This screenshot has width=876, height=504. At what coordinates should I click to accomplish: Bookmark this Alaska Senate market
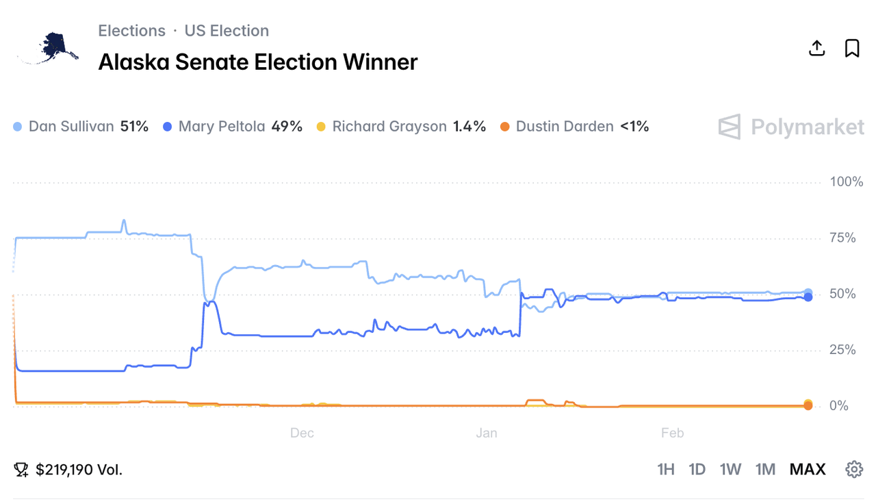pos(852,48)
